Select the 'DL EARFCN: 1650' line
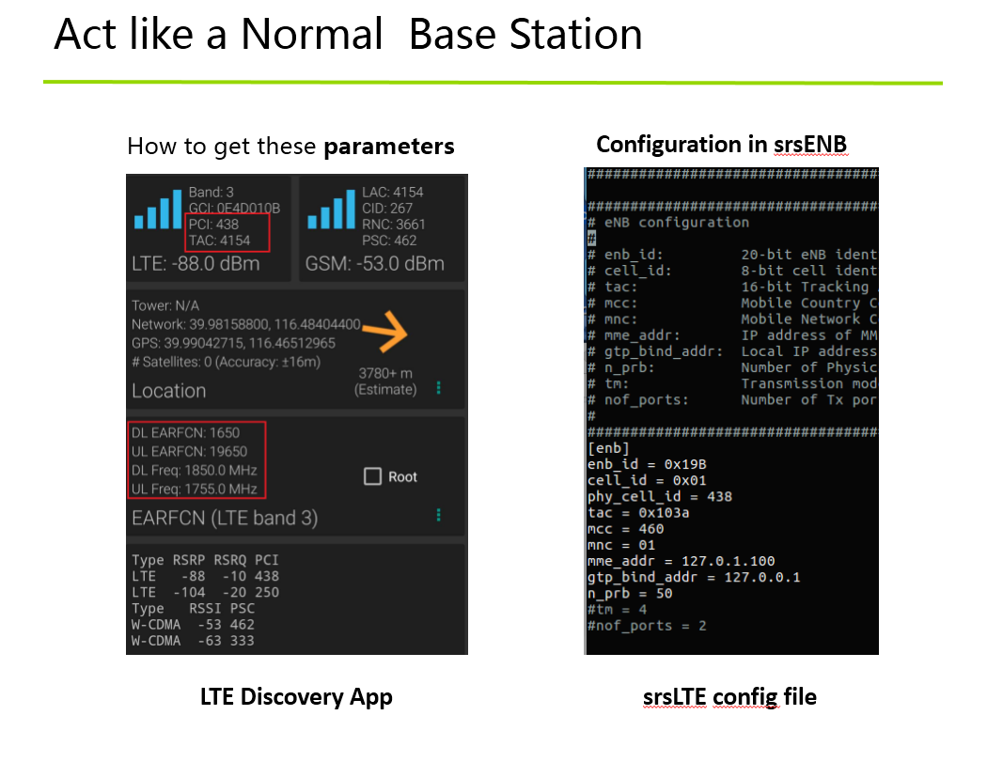The width and height of the screenshot is (1003, 762). pyautogui.click(x=185, y=433)
